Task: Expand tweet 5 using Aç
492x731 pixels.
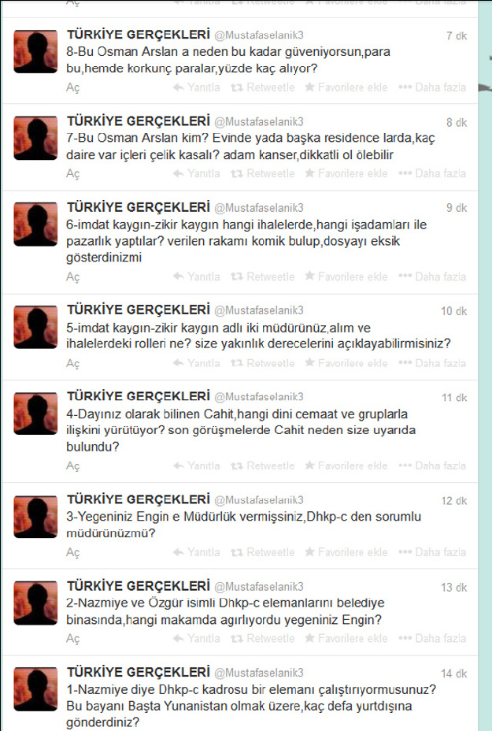Action: (x=72, y=364)
